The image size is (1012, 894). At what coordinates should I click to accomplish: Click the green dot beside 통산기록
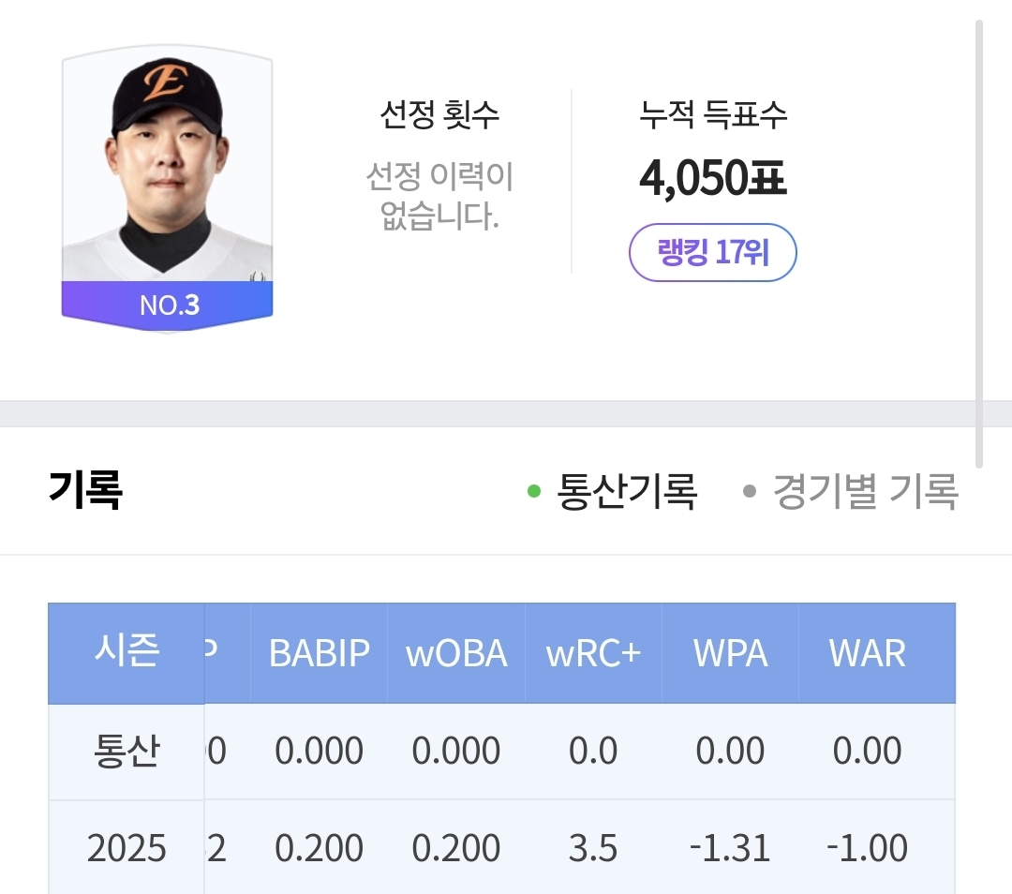534,492
